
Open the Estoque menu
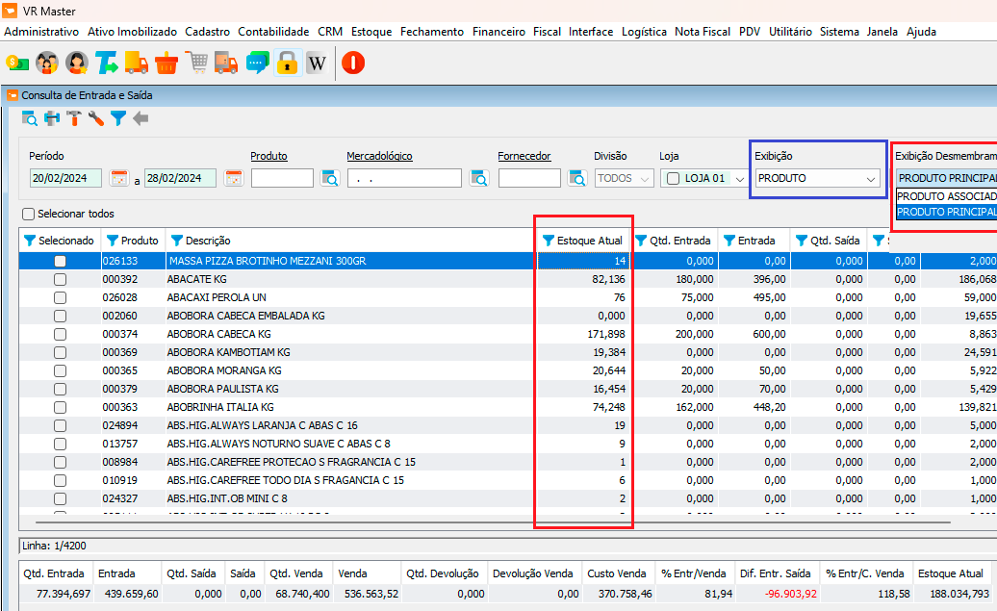click(371, 32)
